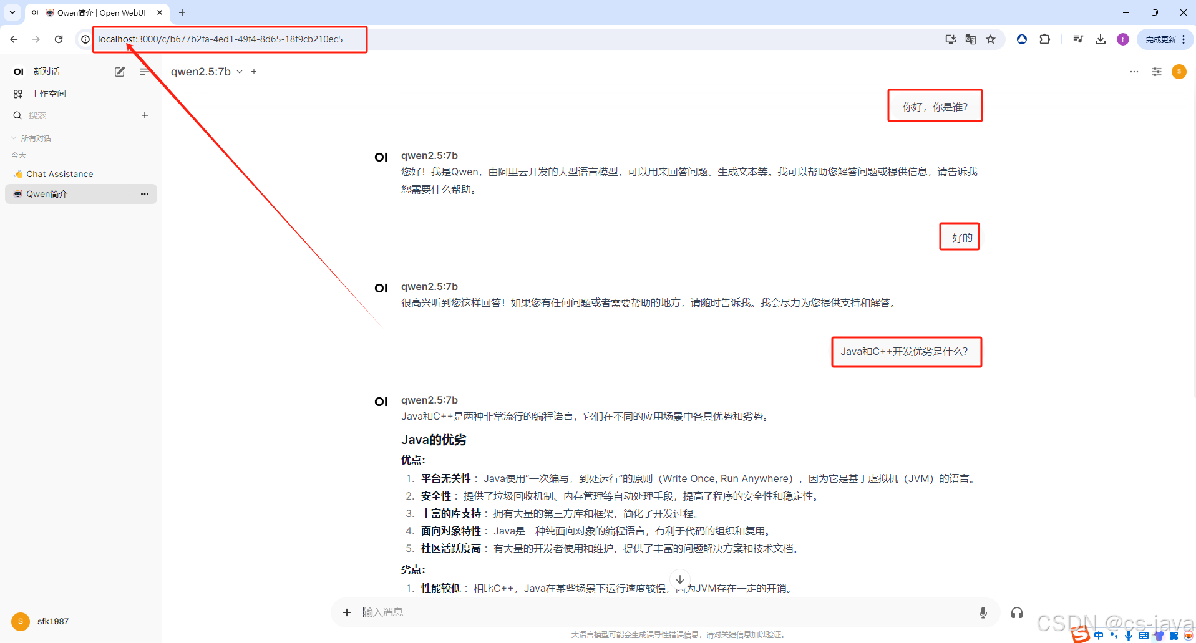Add another model with plus next to qwen2.5:7b

[254, 72]
